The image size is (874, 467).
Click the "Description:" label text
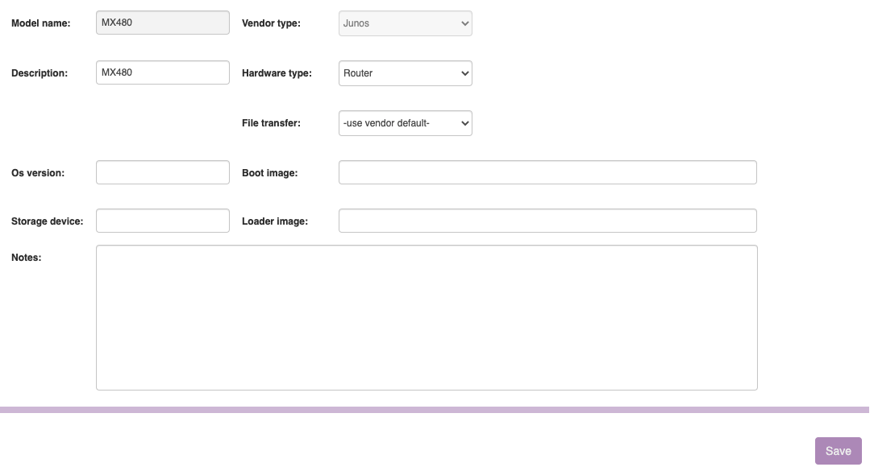click(40, 73)
